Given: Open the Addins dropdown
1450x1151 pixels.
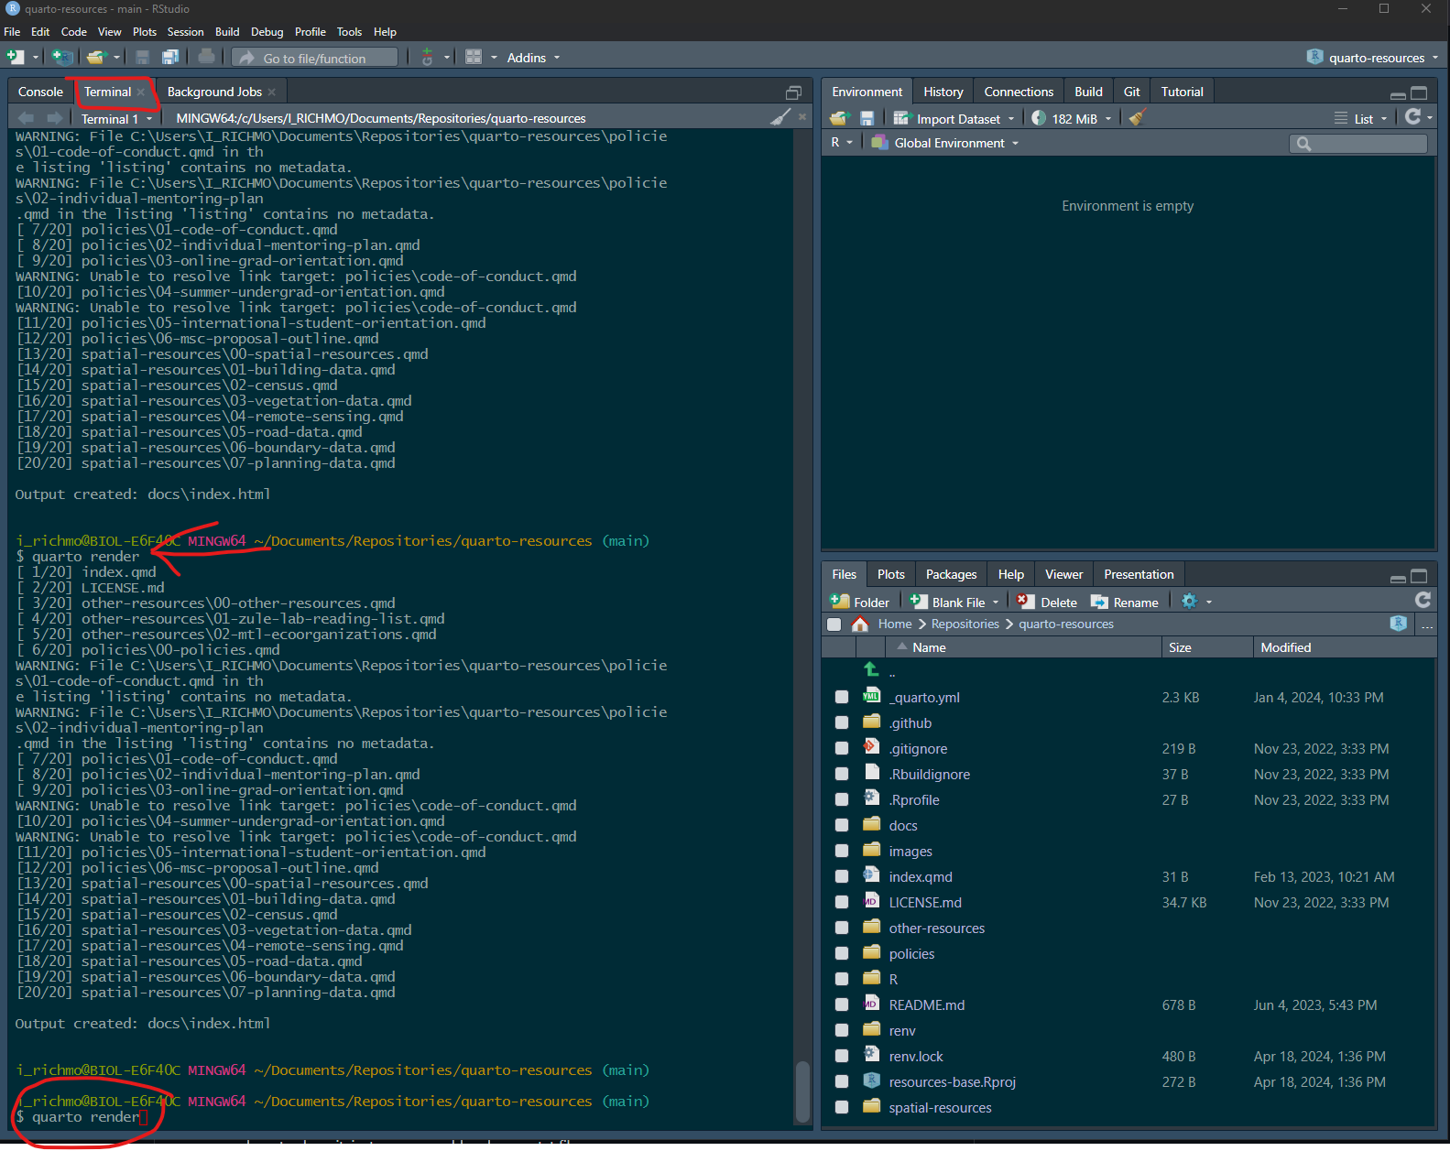Looking at the screenshot, I should tap(533, 58).
